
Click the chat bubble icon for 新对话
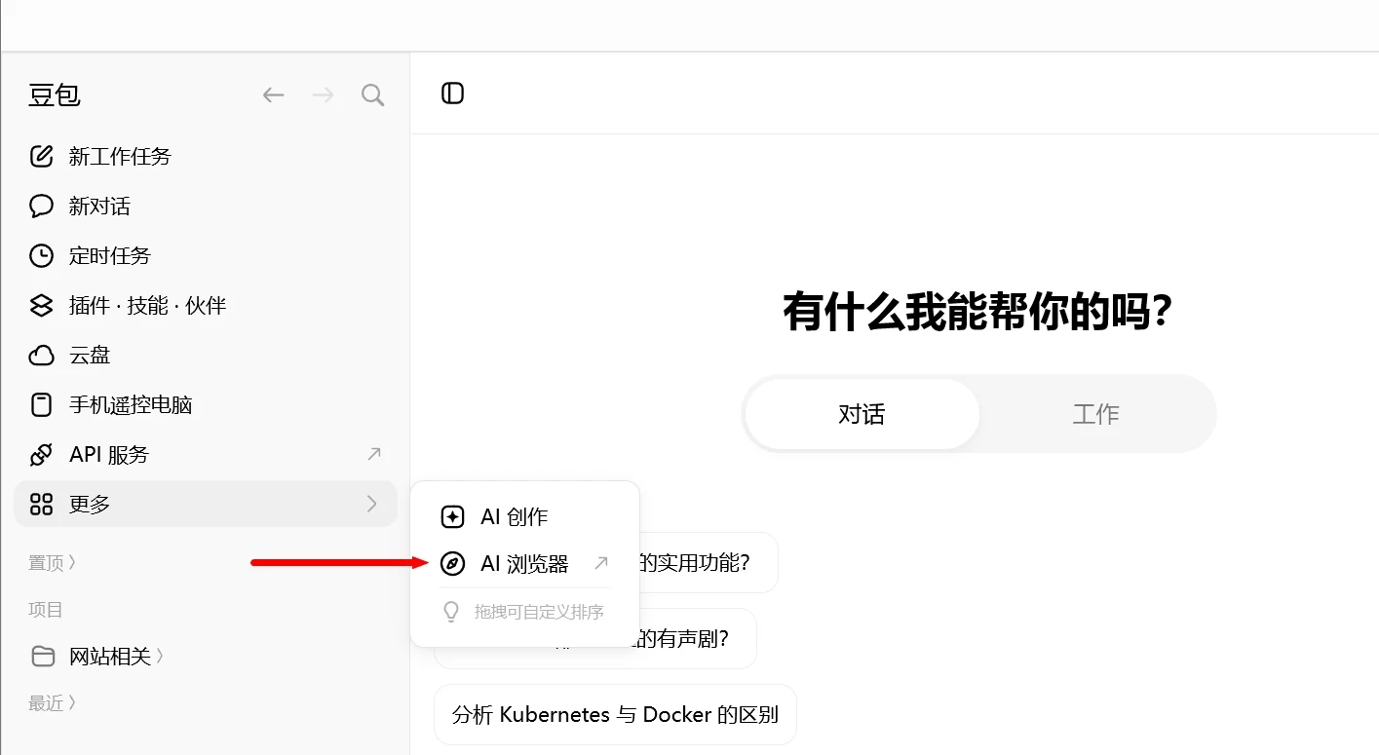tap(41, 206)
